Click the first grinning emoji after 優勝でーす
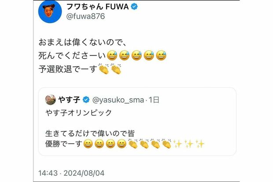This screenshot has height=182, width=273. point(88,144)
